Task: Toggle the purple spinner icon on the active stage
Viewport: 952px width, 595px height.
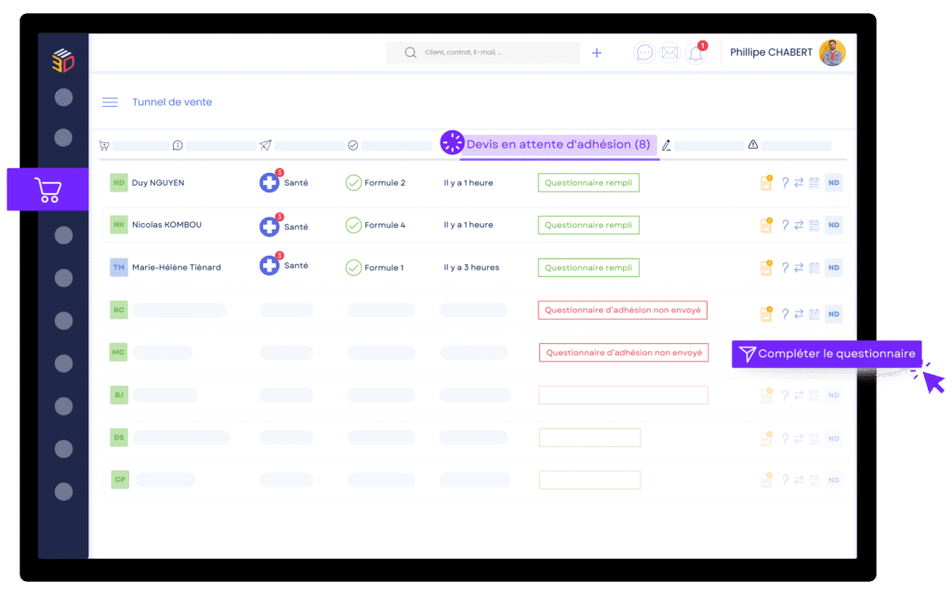Action: pos(452,141)
